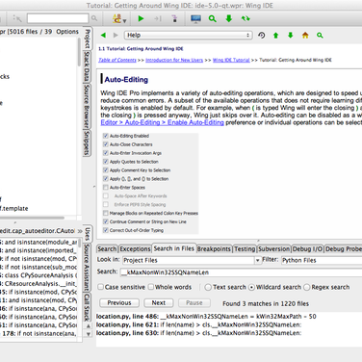Open the location.py line 486 search result
The image size is (362, 362).
(x=206, y=317)
